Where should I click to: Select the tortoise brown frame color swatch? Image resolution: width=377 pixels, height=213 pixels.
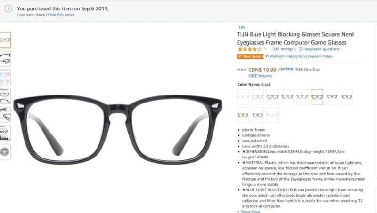[243, 115]
